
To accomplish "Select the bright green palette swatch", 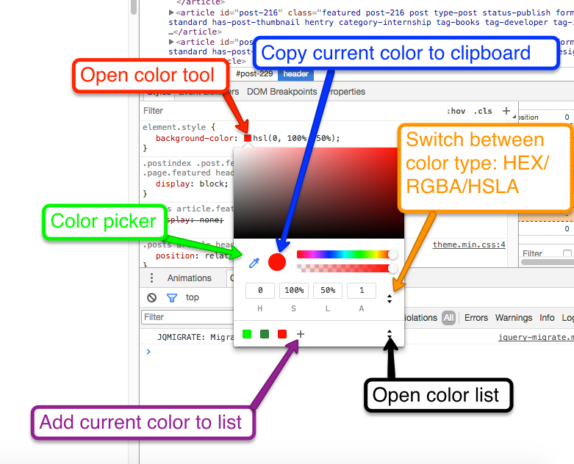I will click(247, 334).
